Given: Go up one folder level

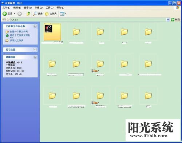Looking at the screenshot, I should [28, 13].
